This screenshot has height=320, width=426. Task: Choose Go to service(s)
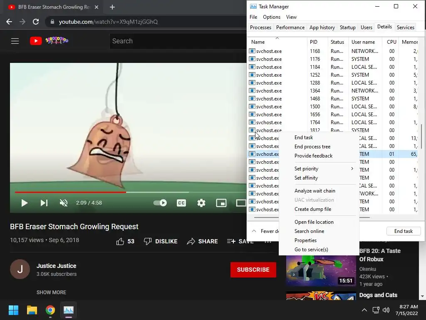coord(319,250)
